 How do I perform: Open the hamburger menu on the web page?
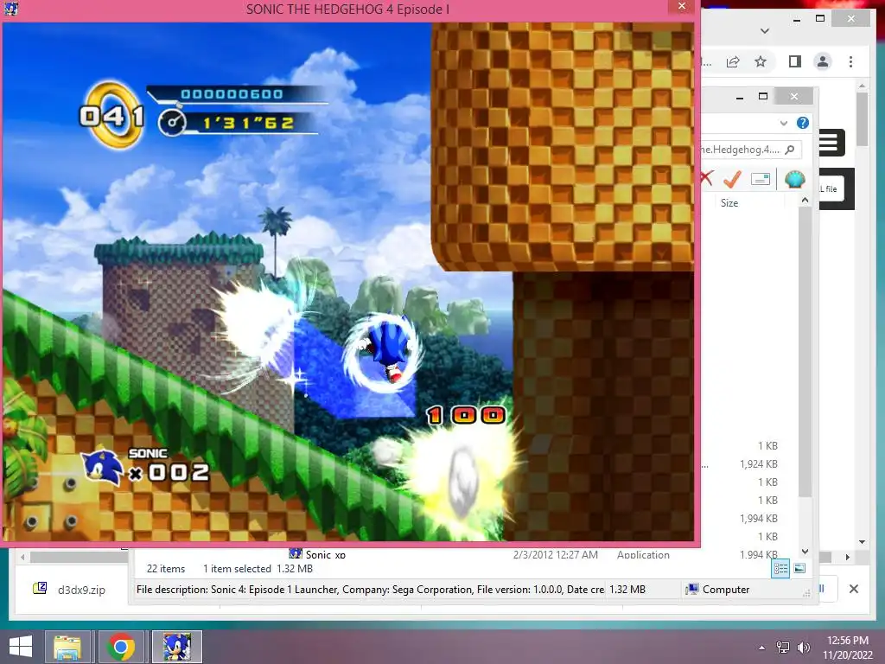pos(829,143)
